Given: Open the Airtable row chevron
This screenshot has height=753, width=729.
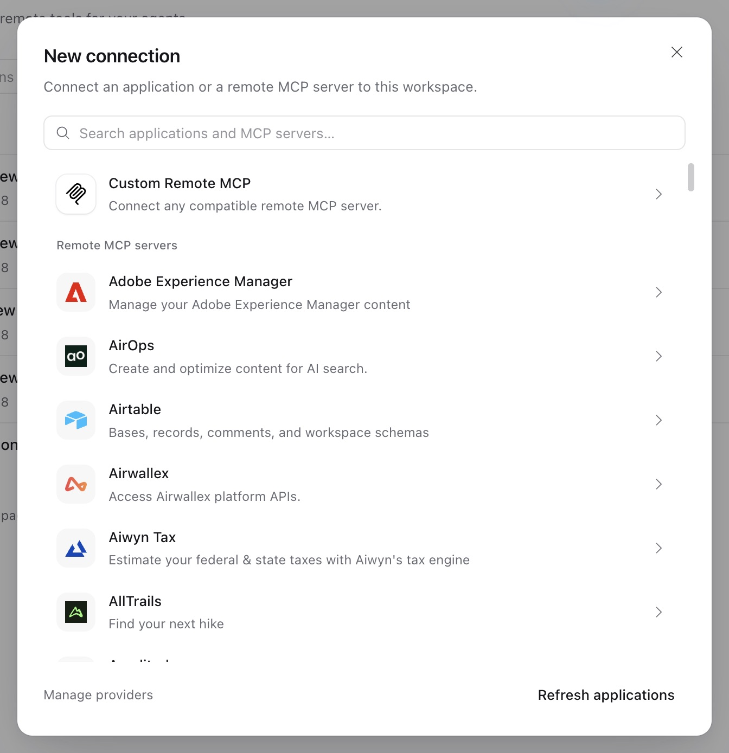Looking at the screenshot, I should (658, 420).
